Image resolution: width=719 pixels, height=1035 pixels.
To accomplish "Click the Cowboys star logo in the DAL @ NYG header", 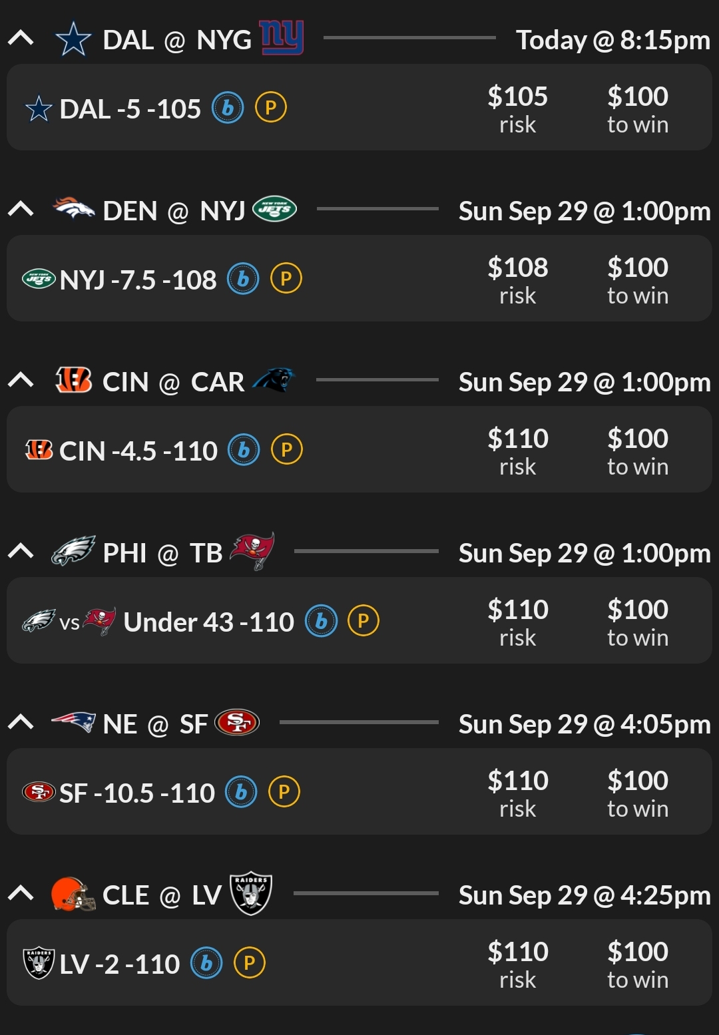I will point(74,39).
